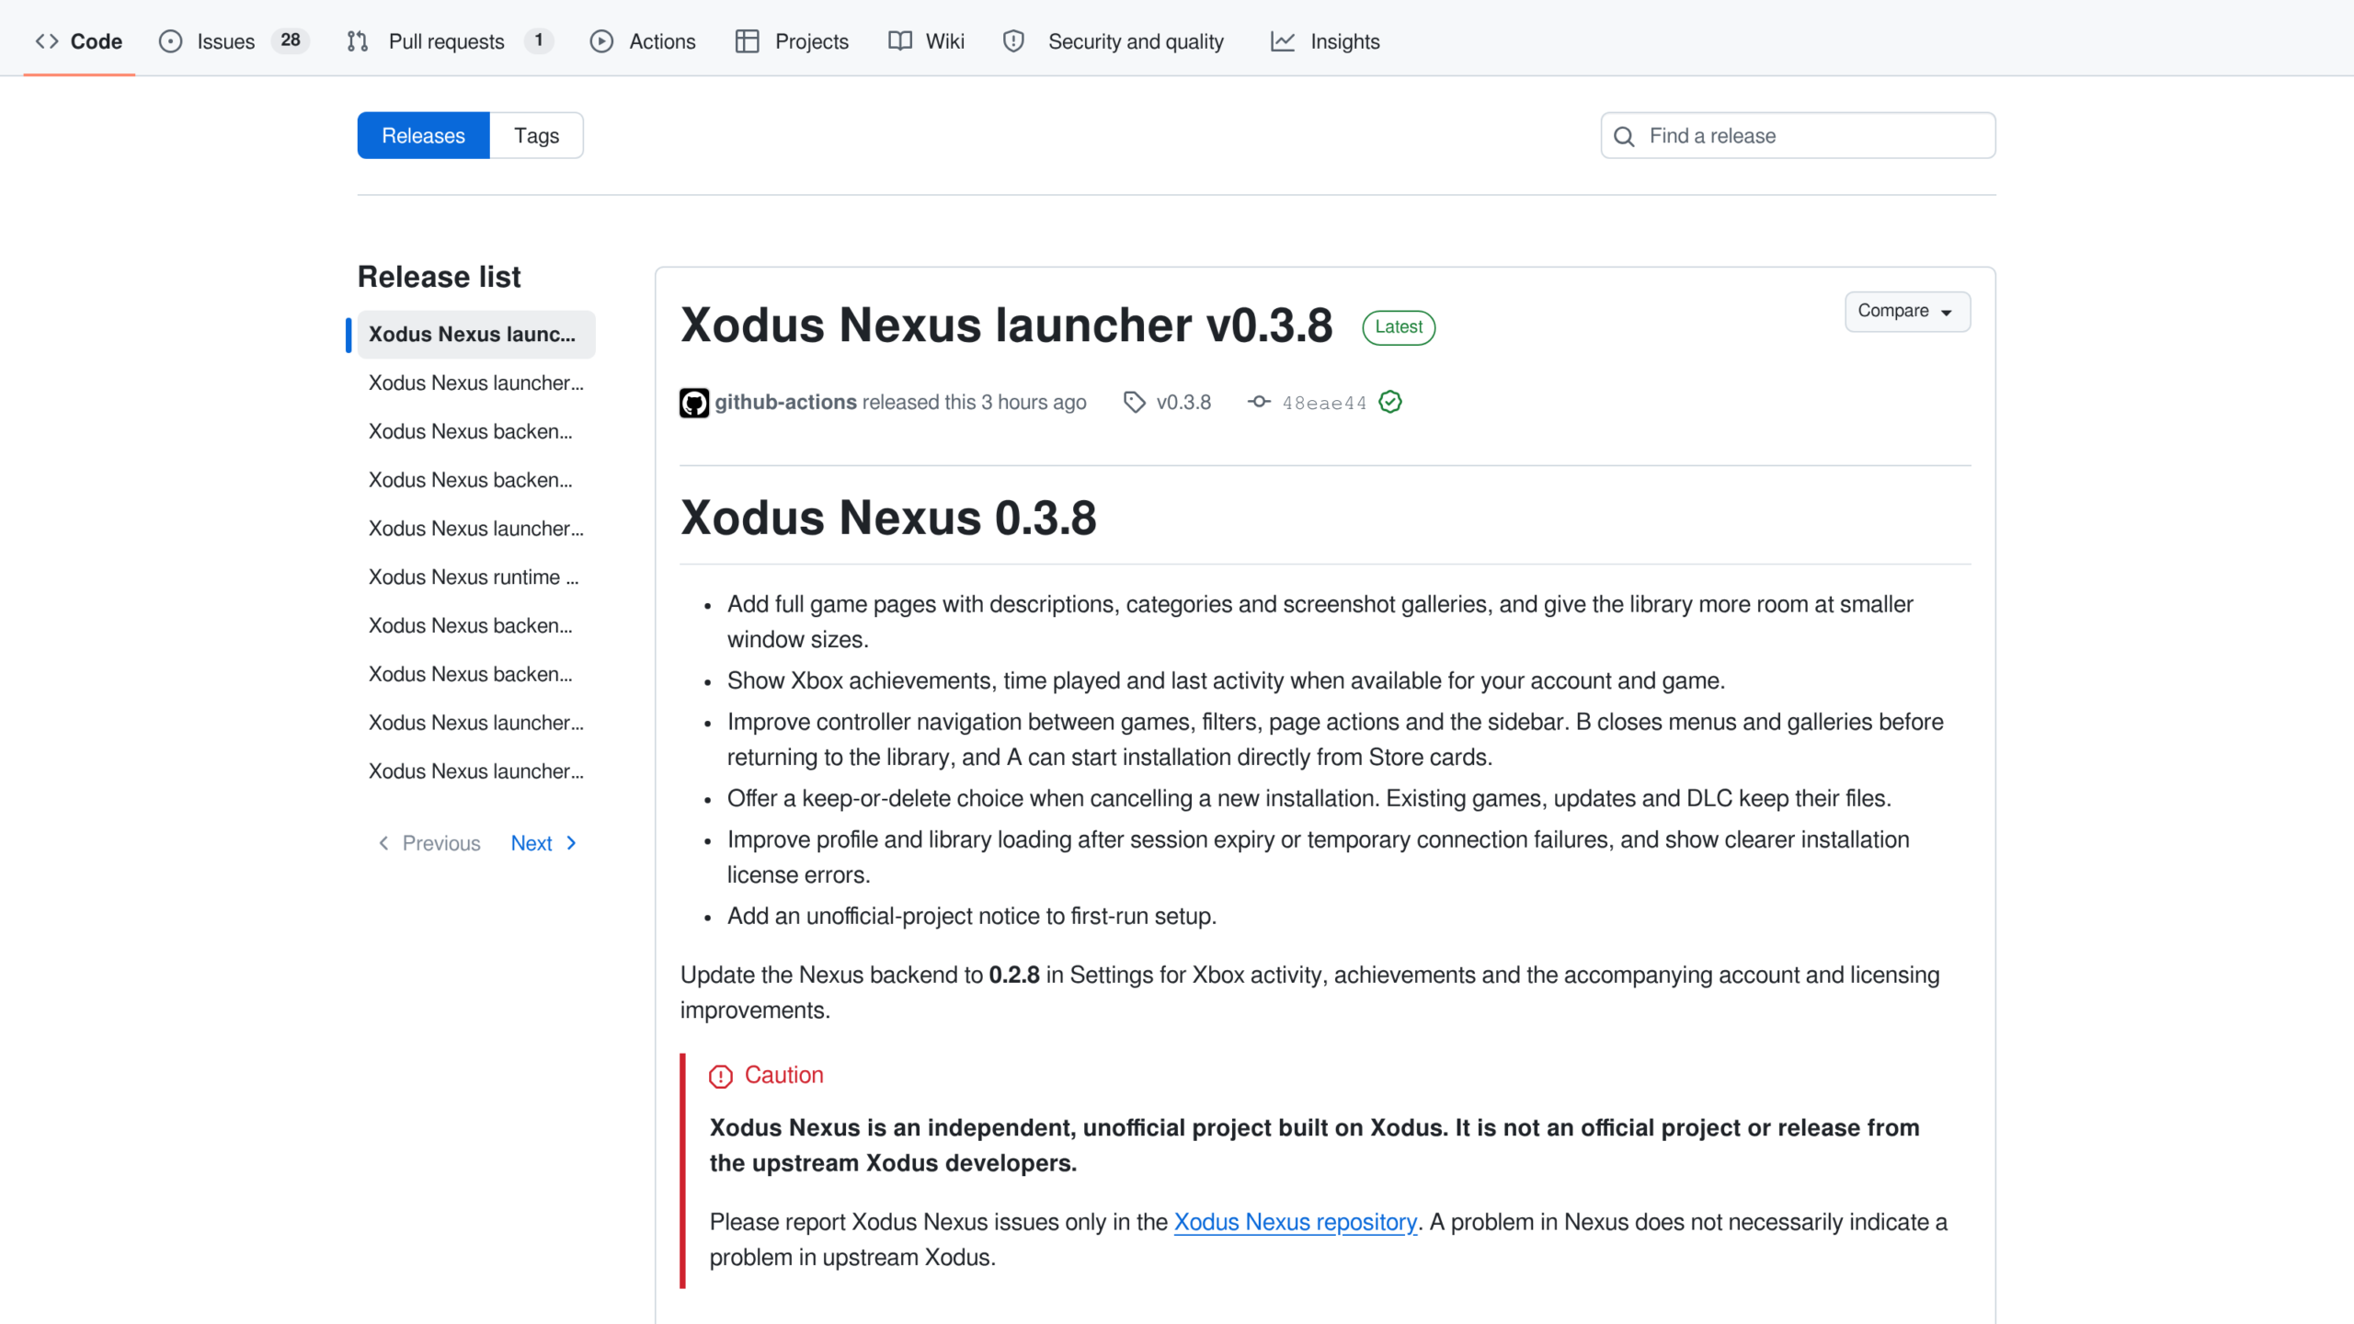Viewport: 2354px width, 1324px height.
Task: Focus the Find a release field
Action: pyautogui.click(x=1798, y=135)
